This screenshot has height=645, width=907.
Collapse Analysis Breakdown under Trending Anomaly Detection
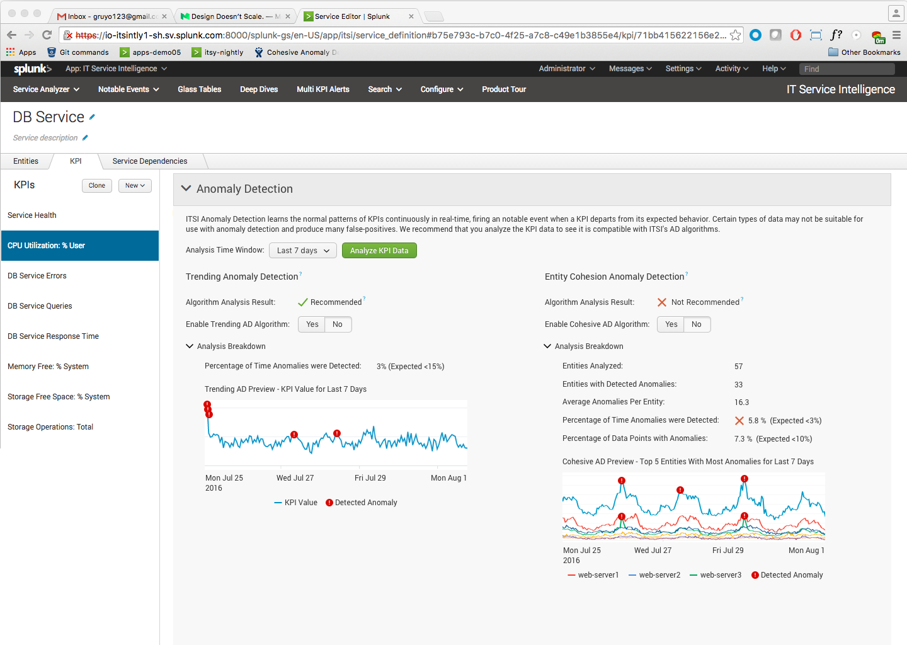click(190, 346)
